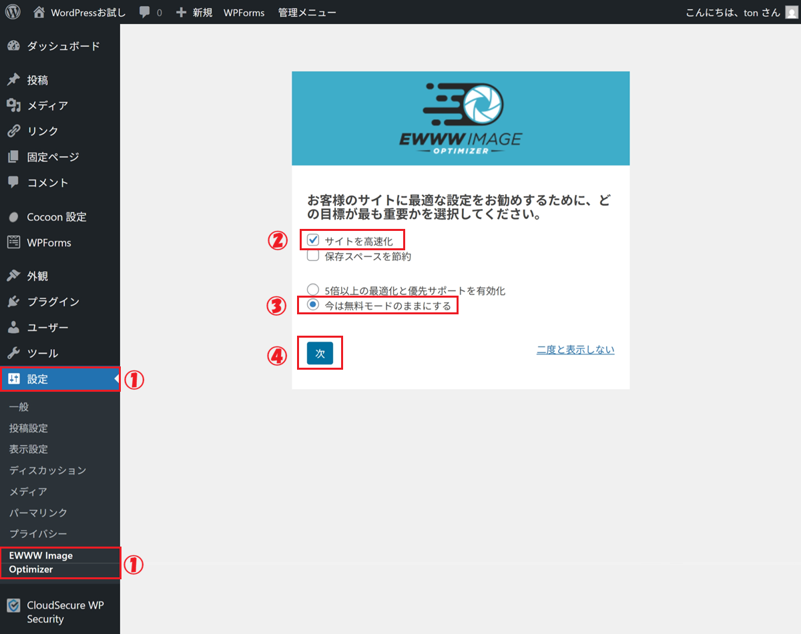Uncheck the サイトを高速化 checkbox
Image resolution: width=801 pixels, height=634 pixels.
tap(313, 240)
